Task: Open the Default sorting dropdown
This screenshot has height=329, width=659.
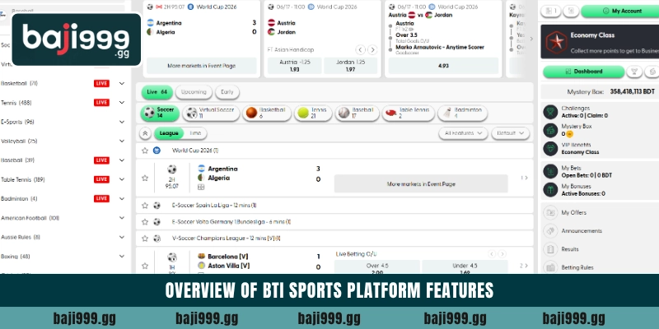Action: click(x=510, y=133)
